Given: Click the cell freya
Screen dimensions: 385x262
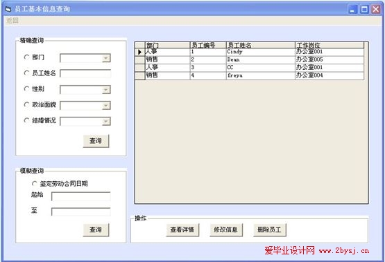Looking at the screenshot, I should 261,75.
